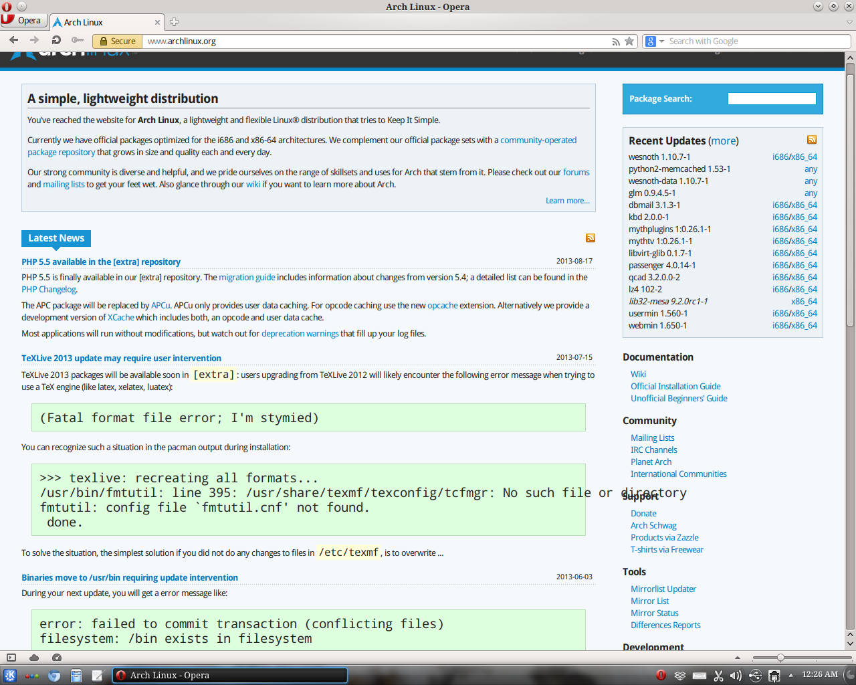Open the deprecation warnings link
The width and height of the screenshot is (856, 685).
click(300, 333)
